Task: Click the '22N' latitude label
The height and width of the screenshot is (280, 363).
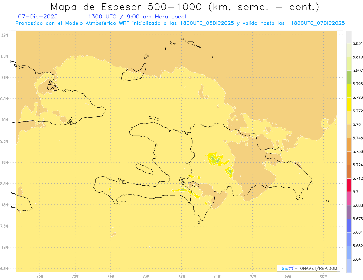Action: (x=5, y=35)
